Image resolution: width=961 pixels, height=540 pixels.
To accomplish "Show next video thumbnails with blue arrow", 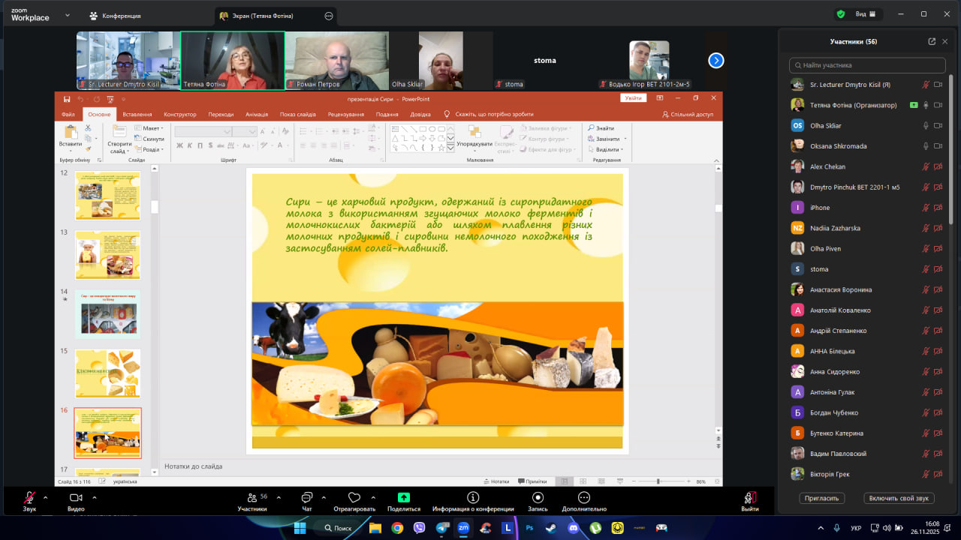I will pos(716,61).
